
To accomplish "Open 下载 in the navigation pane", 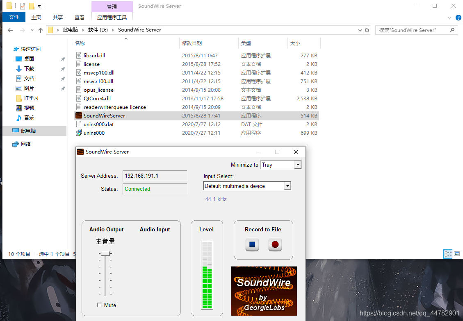I will coord(29,68).
